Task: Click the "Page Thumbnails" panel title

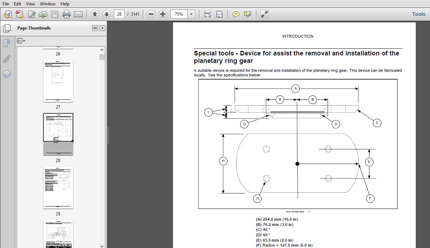Action: click(34, 28)
